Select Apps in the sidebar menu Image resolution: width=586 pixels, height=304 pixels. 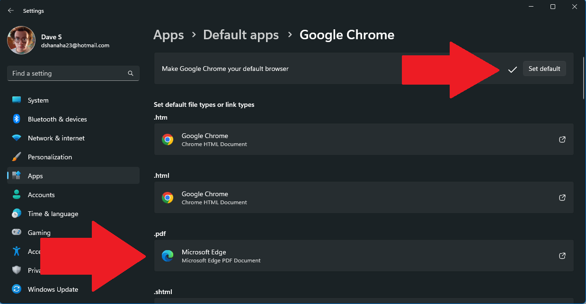pos(36,175)
